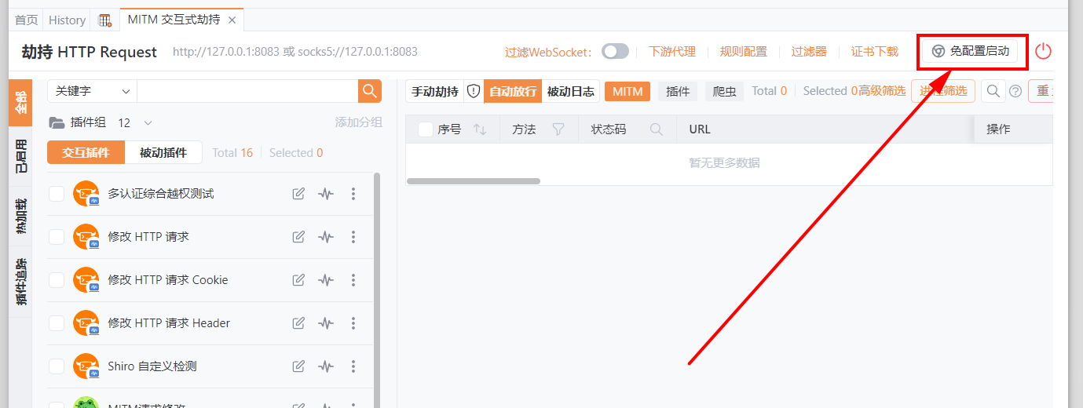Open the History tab
This screenshot has height=408, width=1083.
(67, 20)
